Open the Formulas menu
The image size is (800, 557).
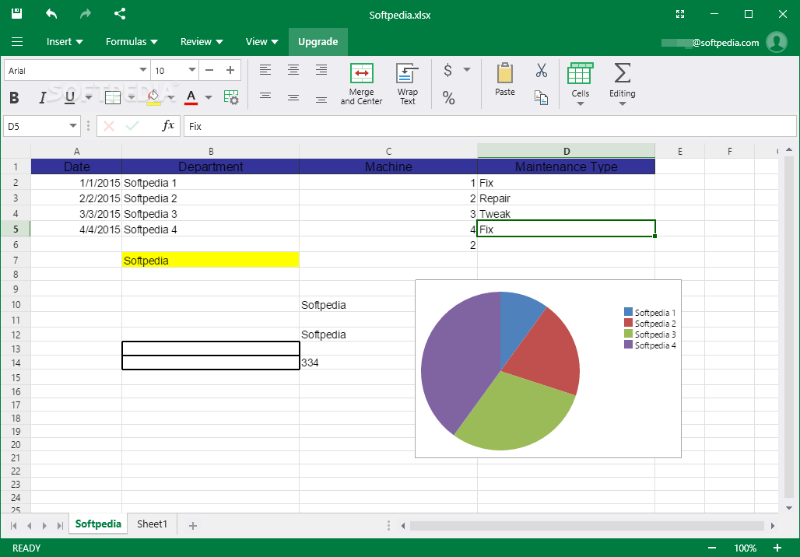pos(132,42)
